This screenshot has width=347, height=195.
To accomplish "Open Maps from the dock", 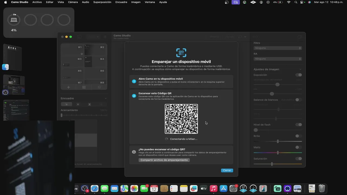I will point(124,188).
